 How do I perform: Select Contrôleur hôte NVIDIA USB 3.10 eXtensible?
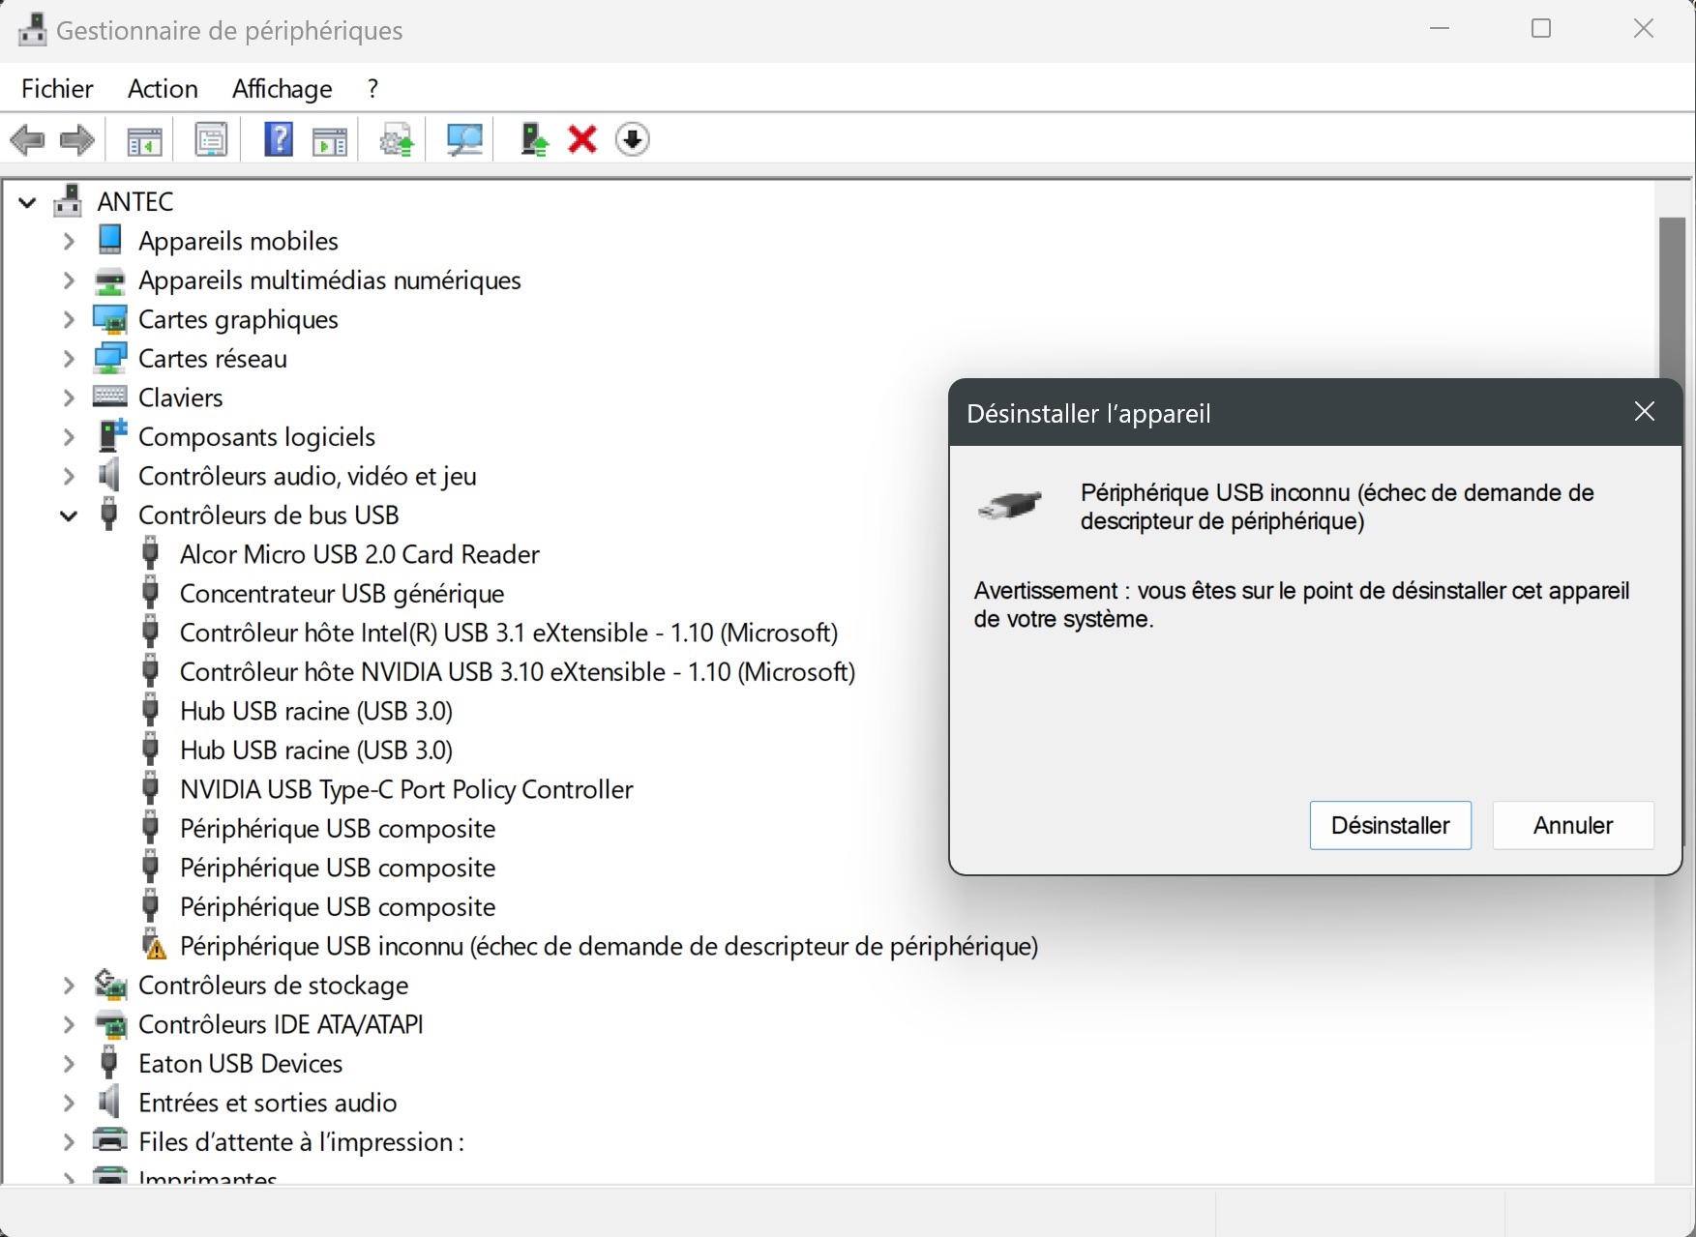(x=517, y=671)
